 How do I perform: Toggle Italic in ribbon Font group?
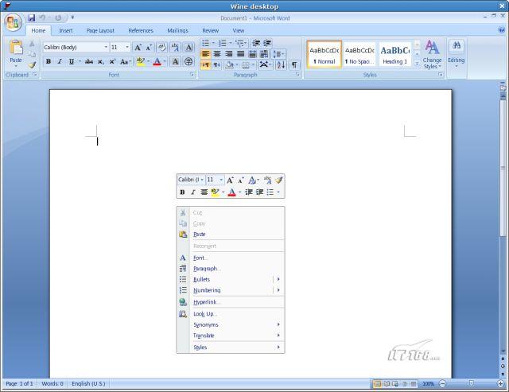click(60, 61)
